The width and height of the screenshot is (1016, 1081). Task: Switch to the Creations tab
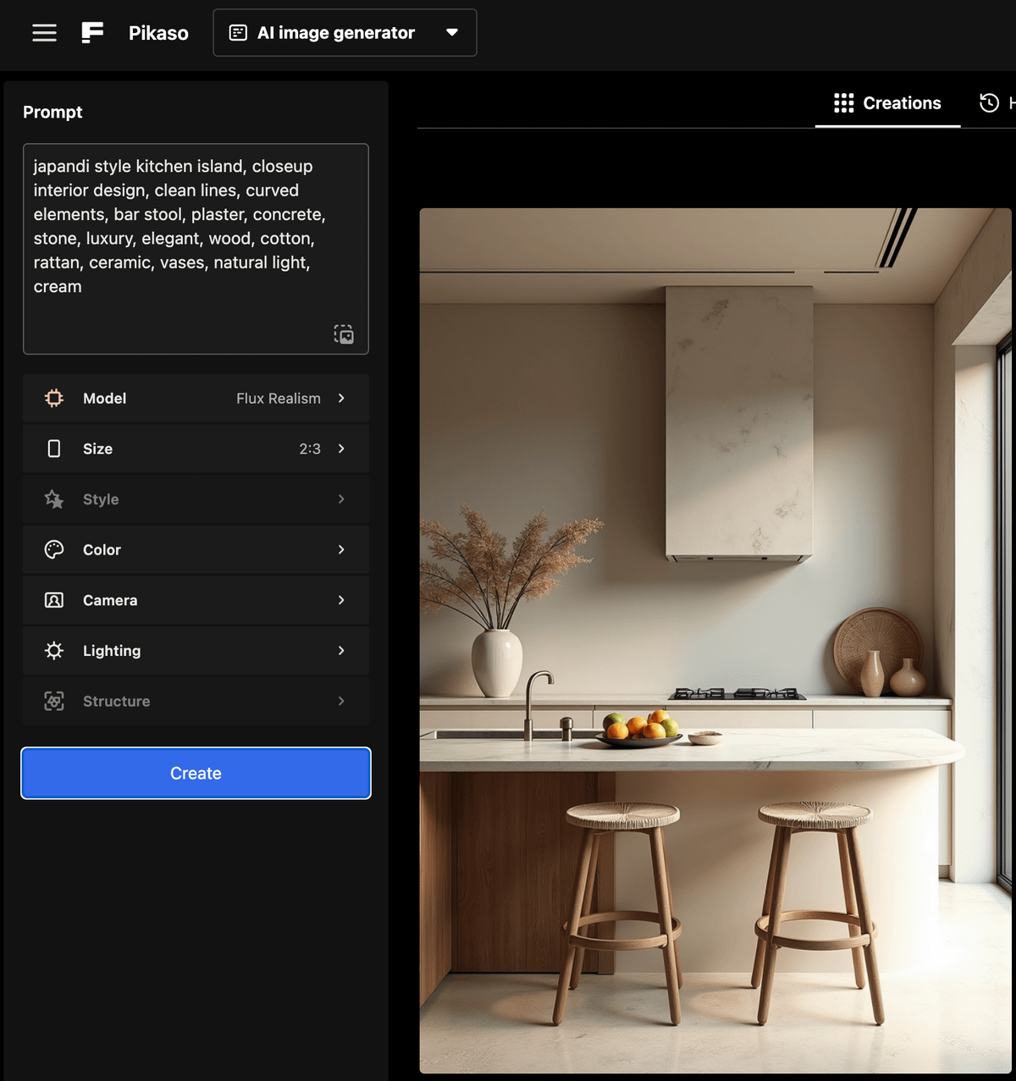[887, 103]
